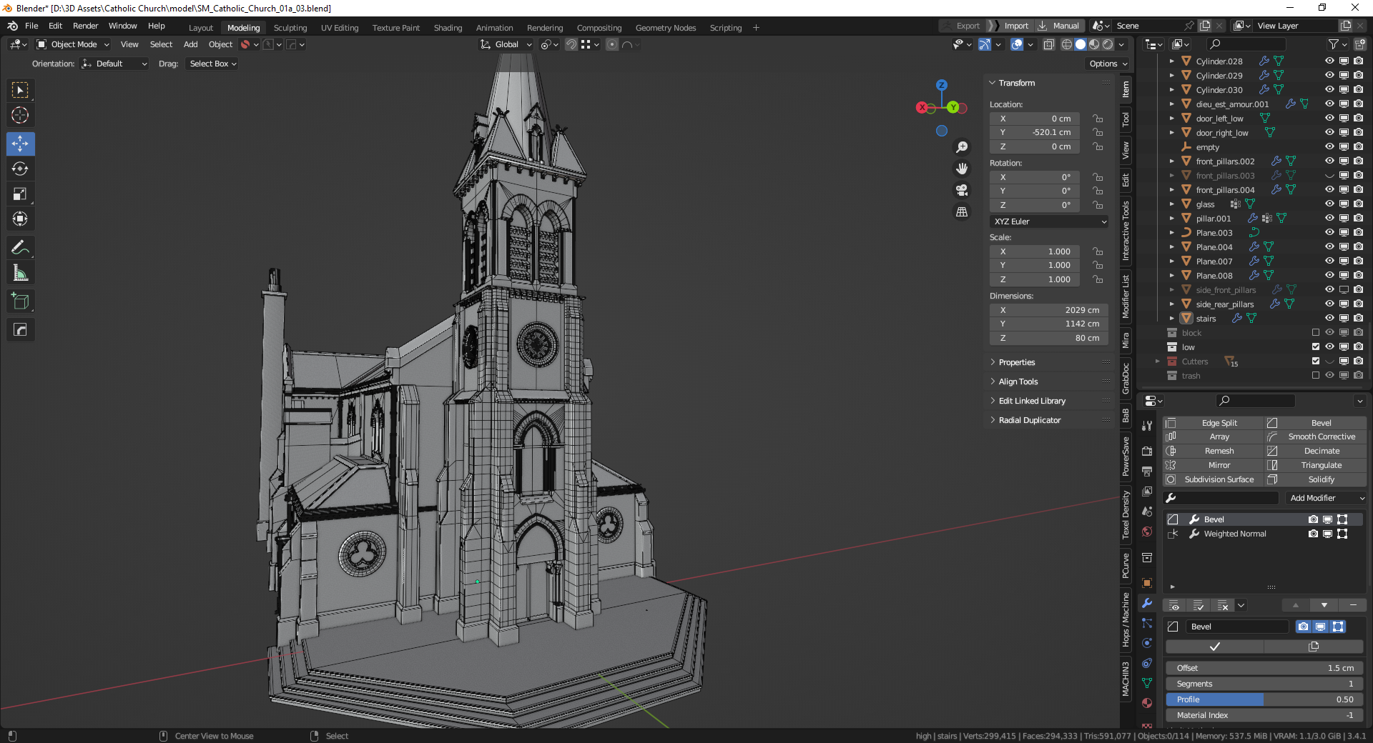Add a Subdivision Surface modifier
Screen dimensions: 1373x743
1214,479
